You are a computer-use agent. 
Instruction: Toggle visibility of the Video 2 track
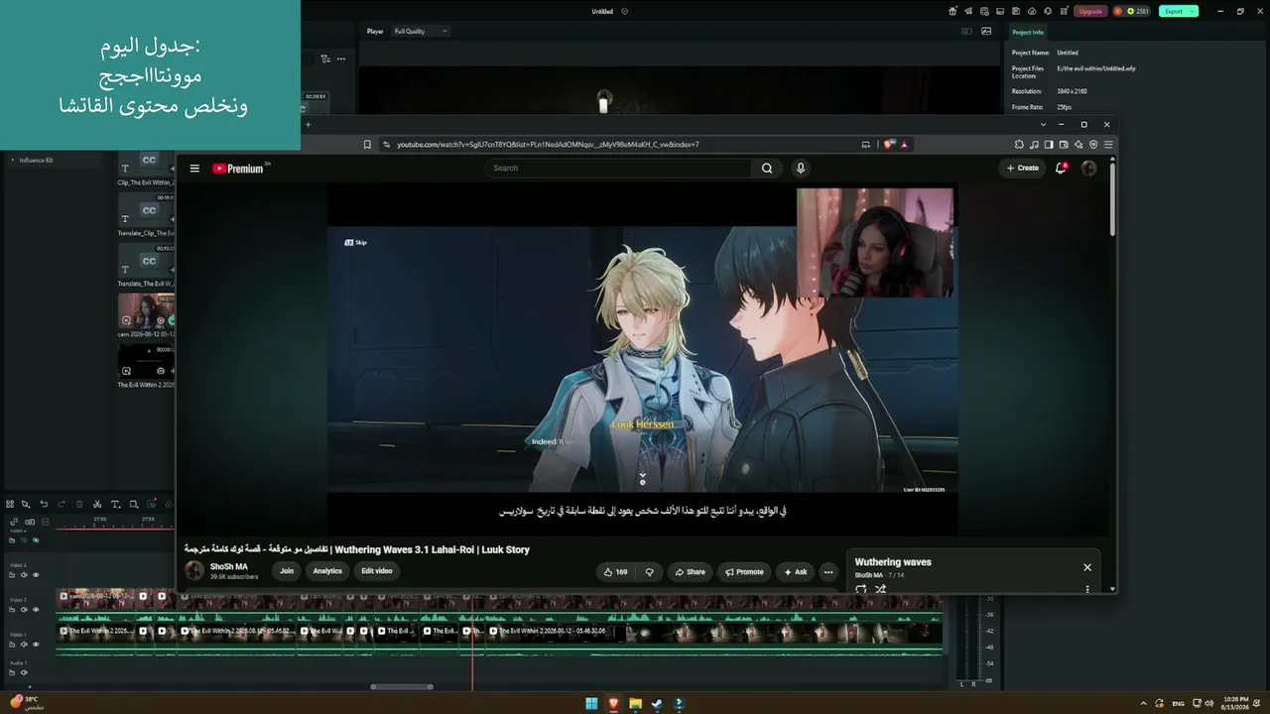coord(36,609)
